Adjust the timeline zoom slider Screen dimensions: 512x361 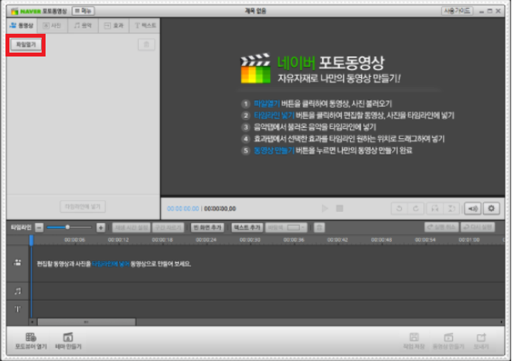pyautogui.click(x=68, y=227)
